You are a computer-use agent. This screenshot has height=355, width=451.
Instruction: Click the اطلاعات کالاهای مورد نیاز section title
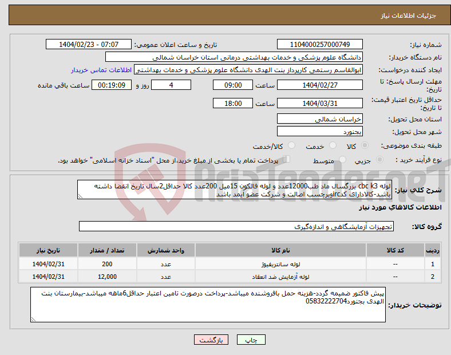tap(400, 207)
